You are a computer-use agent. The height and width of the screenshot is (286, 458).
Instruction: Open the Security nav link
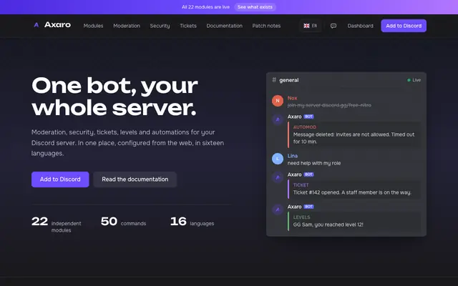point(160,26)
